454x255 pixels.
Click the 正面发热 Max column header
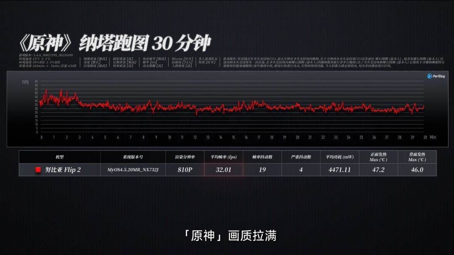pyautogui.click(x=378, y=157)
